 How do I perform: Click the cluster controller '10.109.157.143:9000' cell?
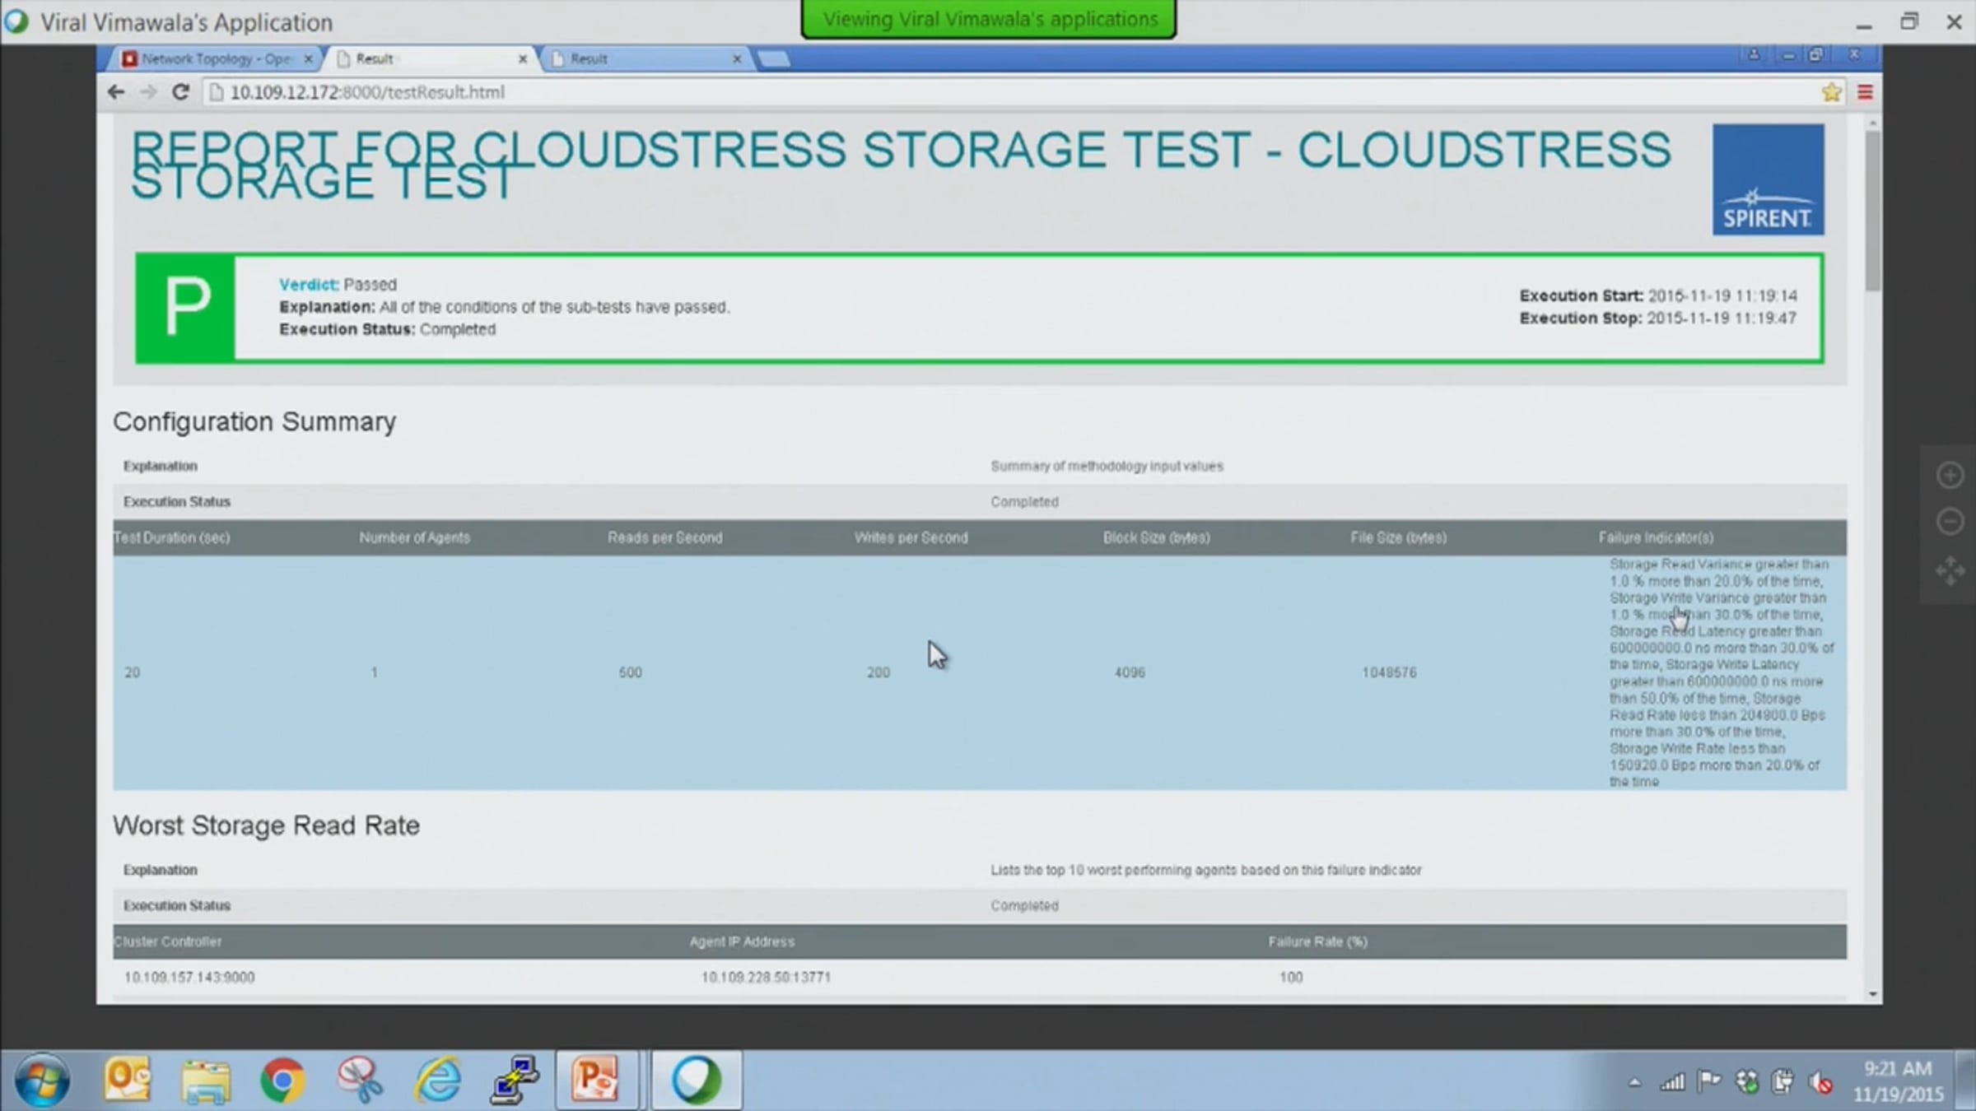[x=189, y=977]
